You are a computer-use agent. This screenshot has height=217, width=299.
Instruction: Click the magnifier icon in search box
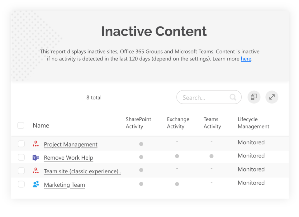point(233,98)
